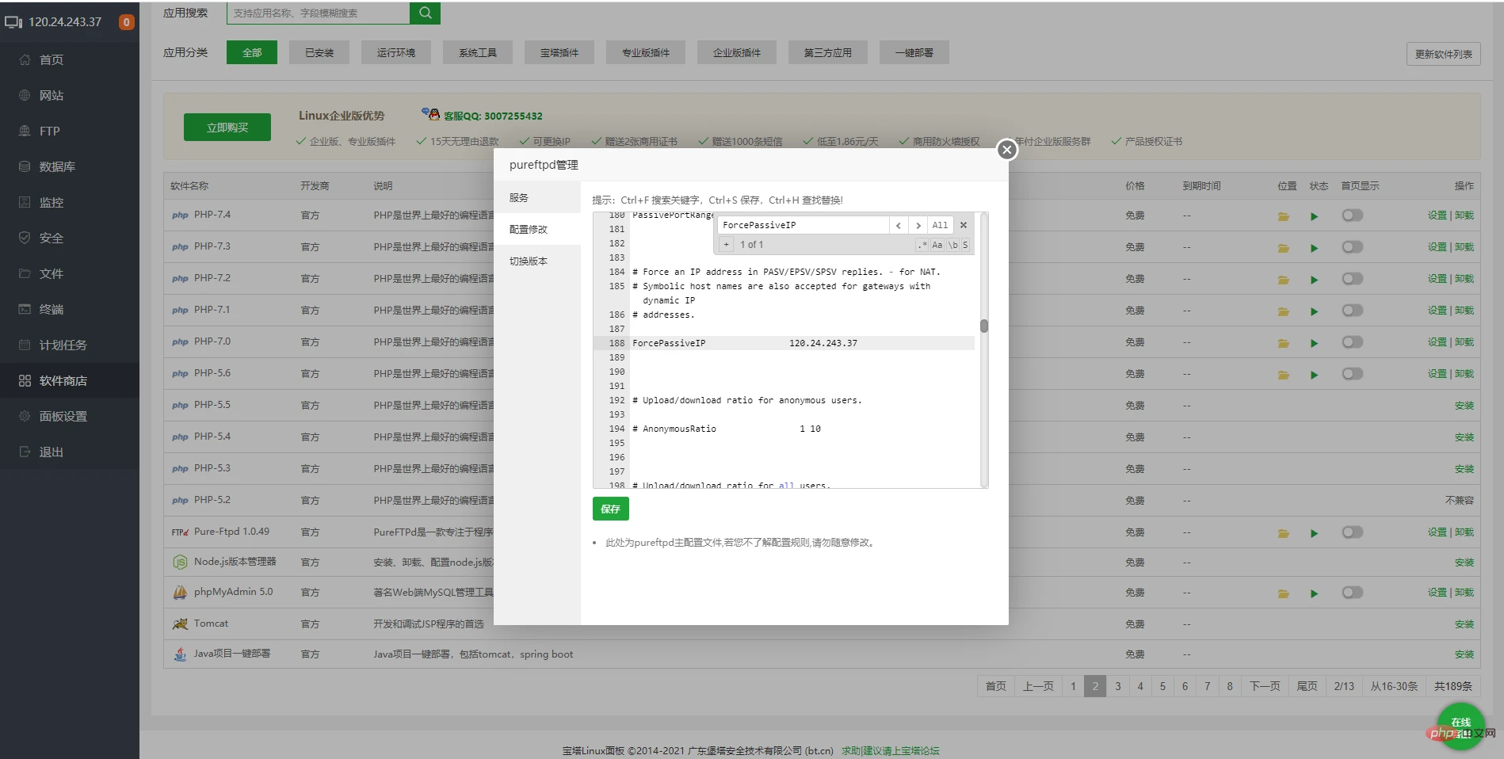
Task: Toggle whole word search option
Action: coord(952,245)
